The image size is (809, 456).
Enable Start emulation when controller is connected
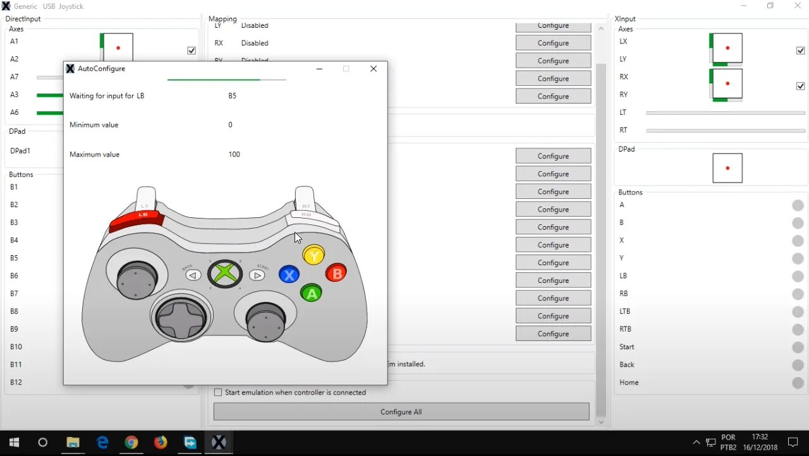[218, 392]
